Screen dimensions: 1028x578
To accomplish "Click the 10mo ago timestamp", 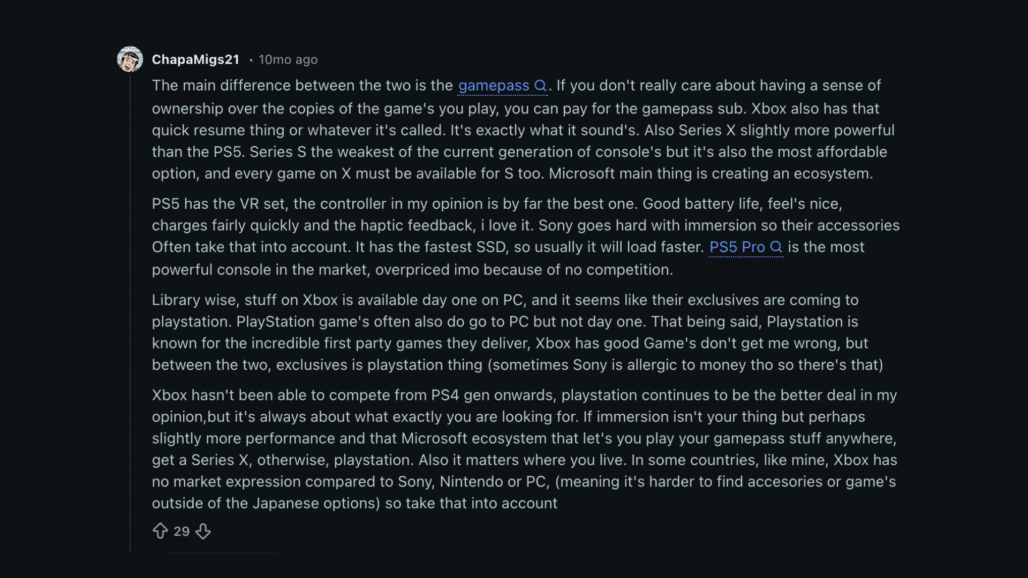I will pos(288,59).
